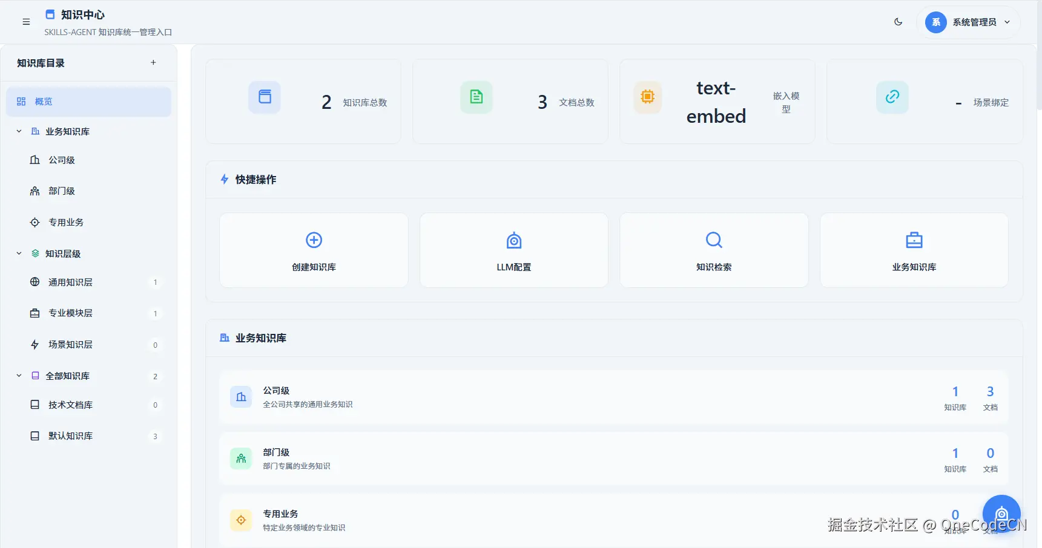This screenshot has height=548, width=1042.
Task: Toggle the sidebar with the hamburger icon
Action: [x=26, y=22]
